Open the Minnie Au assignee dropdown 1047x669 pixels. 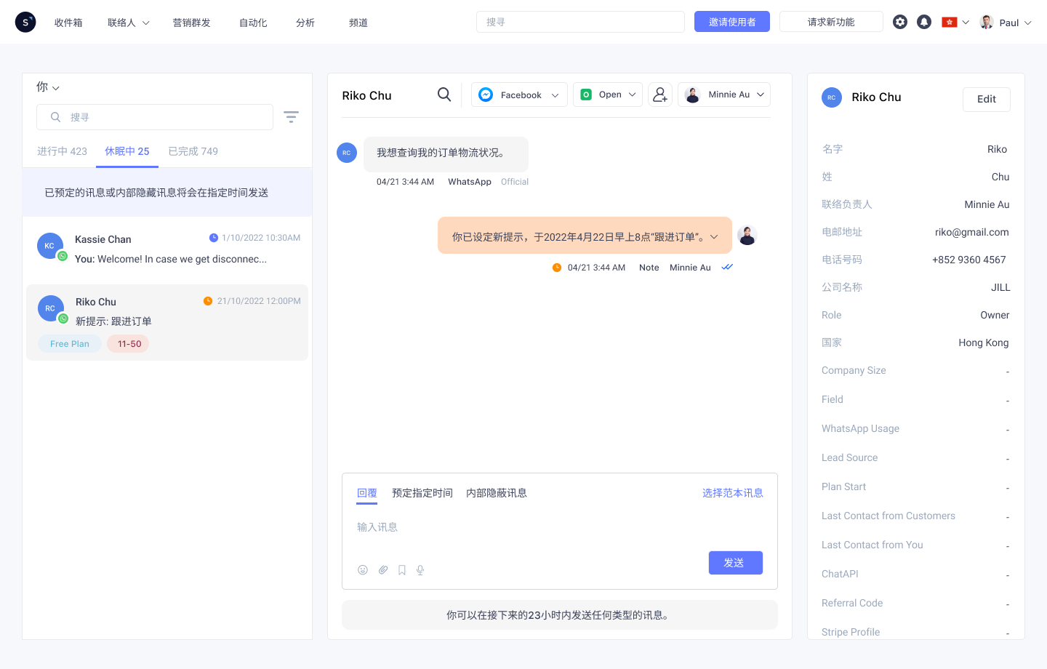click(724, 95)
